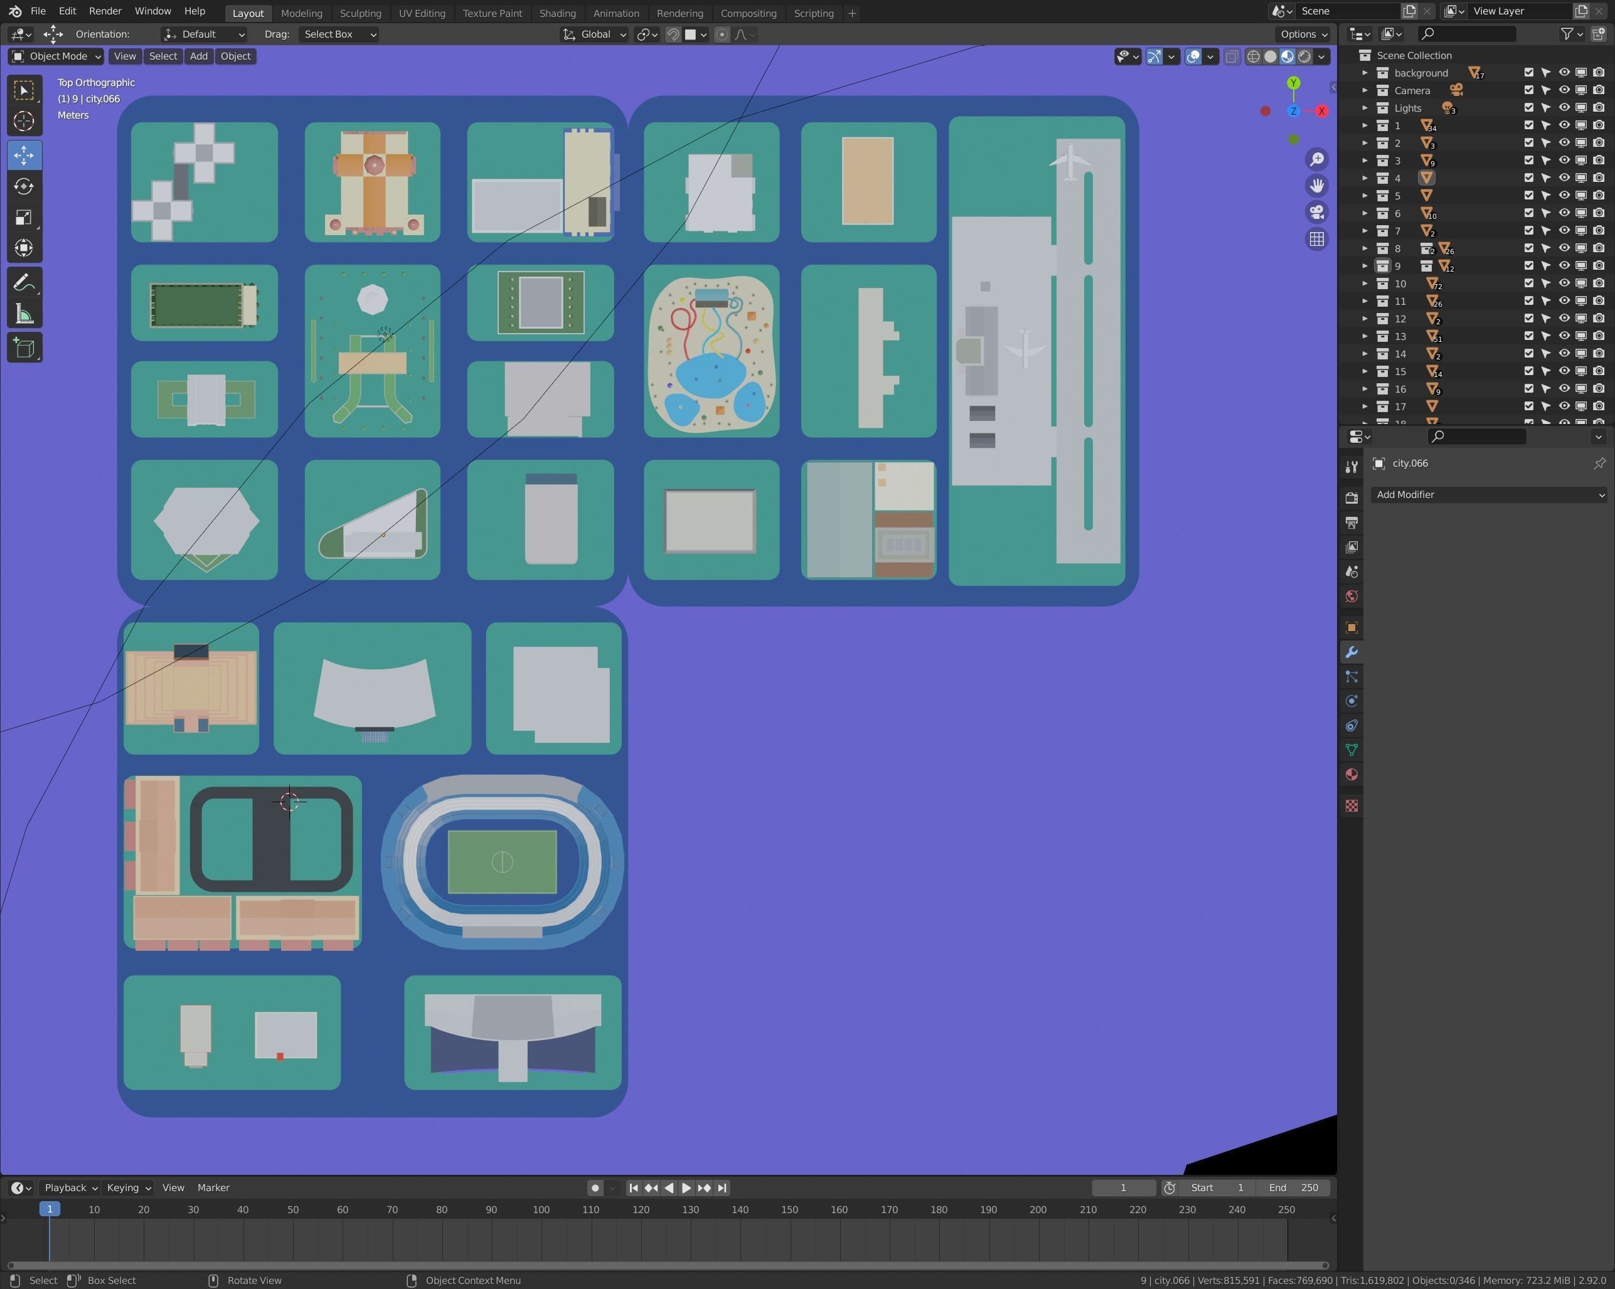
Task: Open the Render properties tab
Action: coord(1351,498)
